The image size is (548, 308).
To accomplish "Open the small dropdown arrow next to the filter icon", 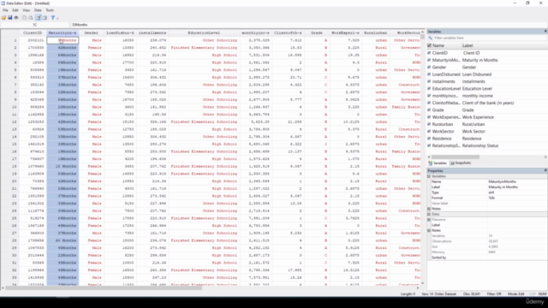I will pos(57,18).
